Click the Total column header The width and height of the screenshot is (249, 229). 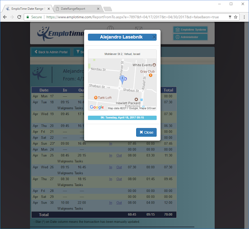pos(168,90)
